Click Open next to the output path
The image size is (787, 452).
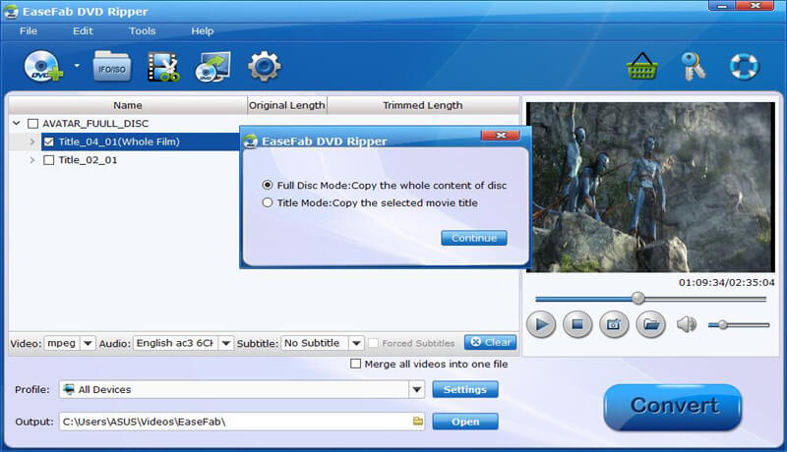click(465, 422)
